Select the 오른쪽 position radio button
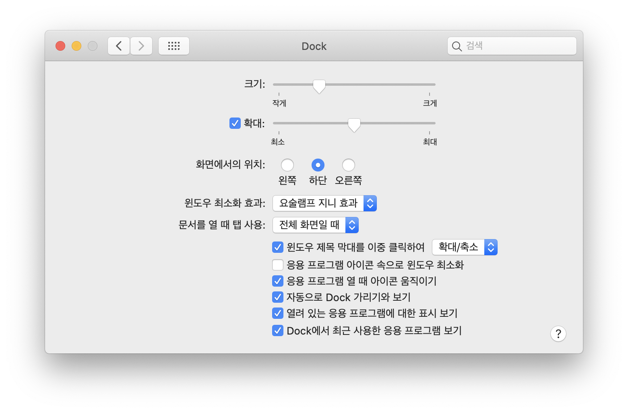628x413 pixels. click(349, 165)
